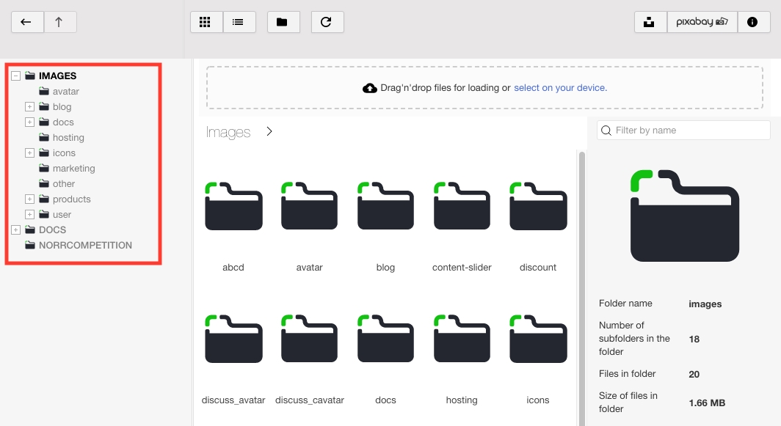Expand the products folder in tree

click(30, 199)
